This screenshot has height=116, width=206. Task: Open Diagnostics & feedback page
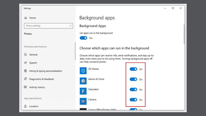[x=41, y=79]
